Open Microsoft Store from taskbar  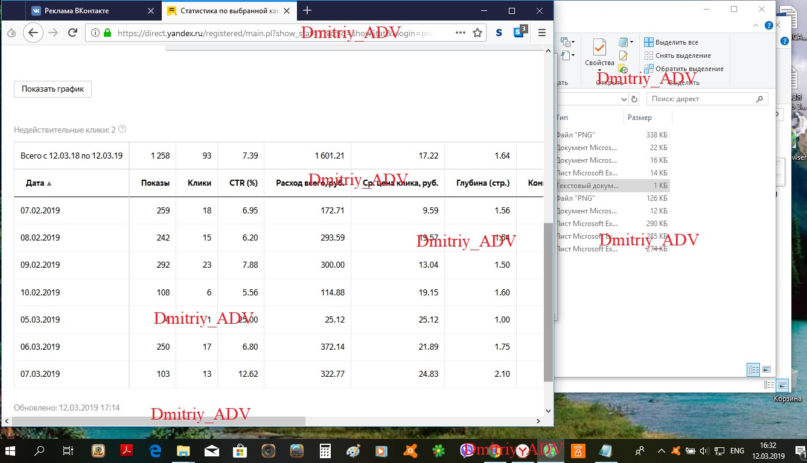coord(240,450)
